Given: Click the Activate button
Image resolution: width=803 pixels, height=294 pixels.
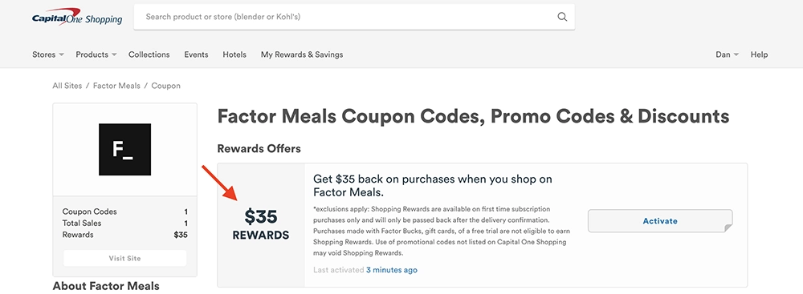Looking at the screenshot, I should click(660, 221).
